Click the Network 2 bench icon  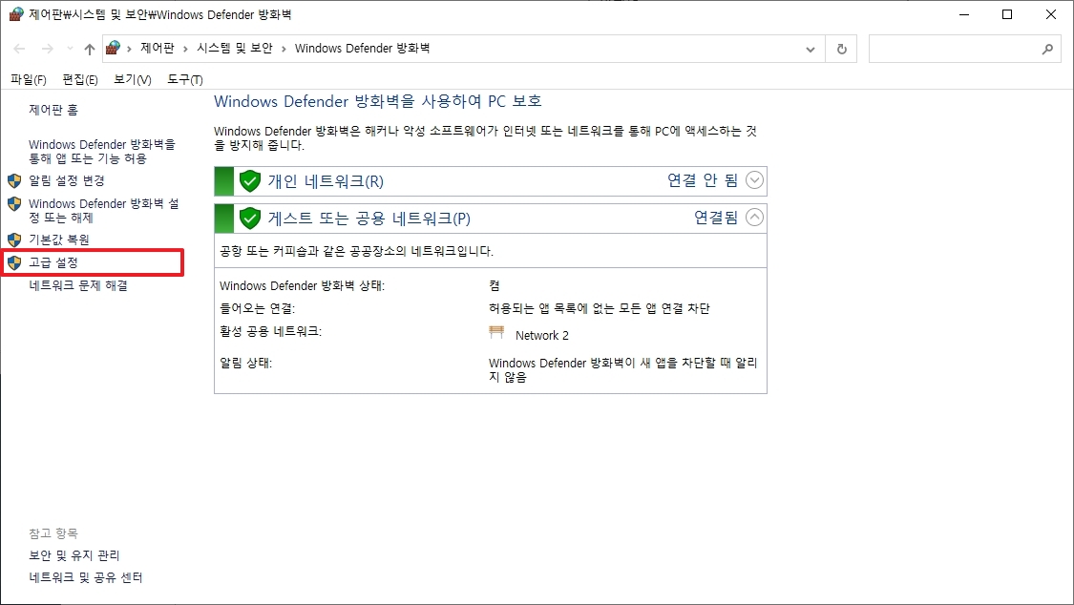click(x=496, y=333)
